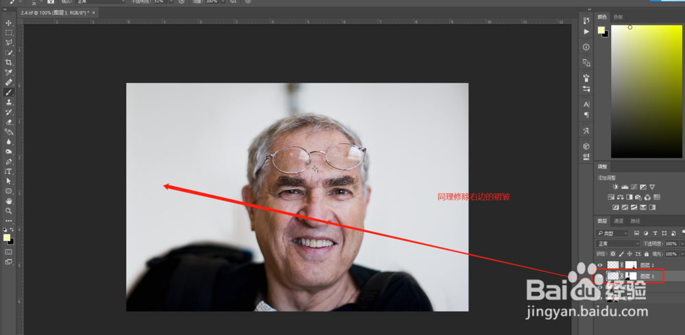This screenshot has height=335, width=685.
Task: Open layer opacity 不透明度 slider dropdown
Action: coord(682,244)
